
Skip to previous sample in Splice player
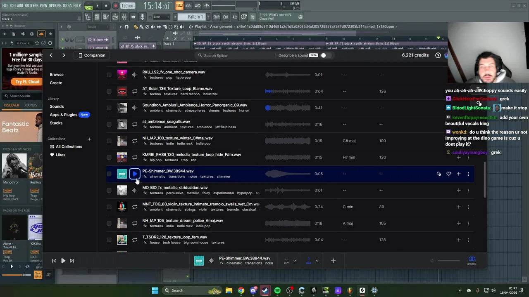click(x=54, y=261)
